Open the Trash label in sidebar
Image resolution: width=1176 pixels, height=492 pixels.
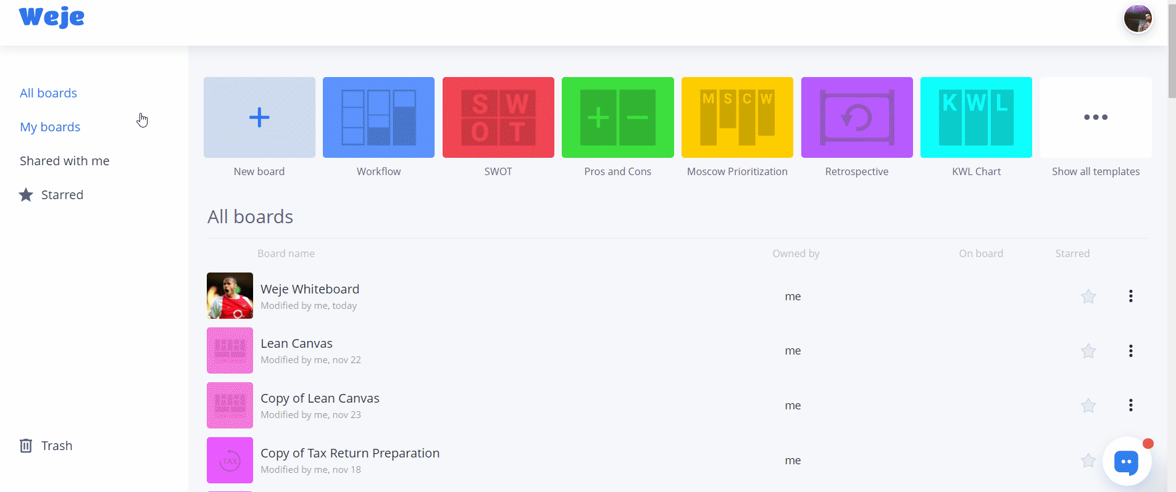click(57, 446)
